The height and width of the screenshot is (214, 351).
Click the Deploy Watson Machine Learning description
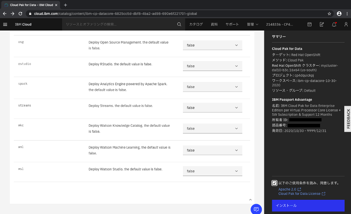coord(129,150)
